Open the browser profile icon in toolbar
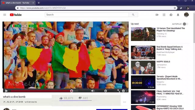 (188, 8)
